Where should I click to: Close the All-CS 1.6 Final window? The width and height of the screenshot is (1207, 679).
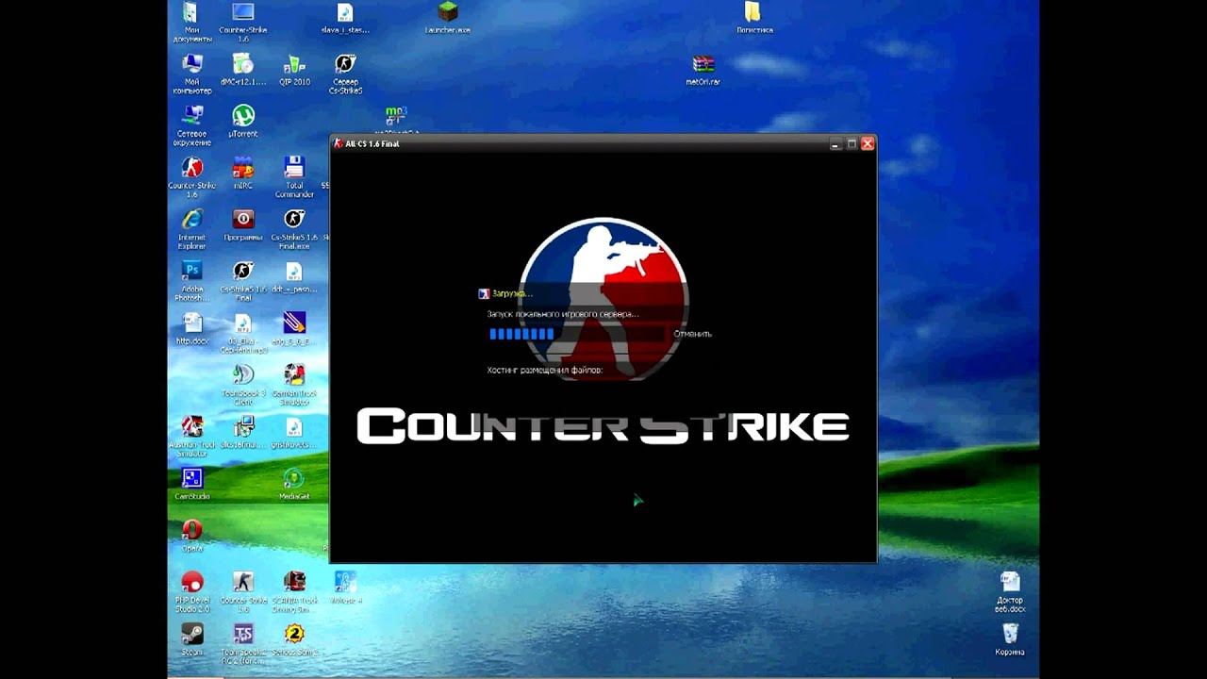point(868,143)
